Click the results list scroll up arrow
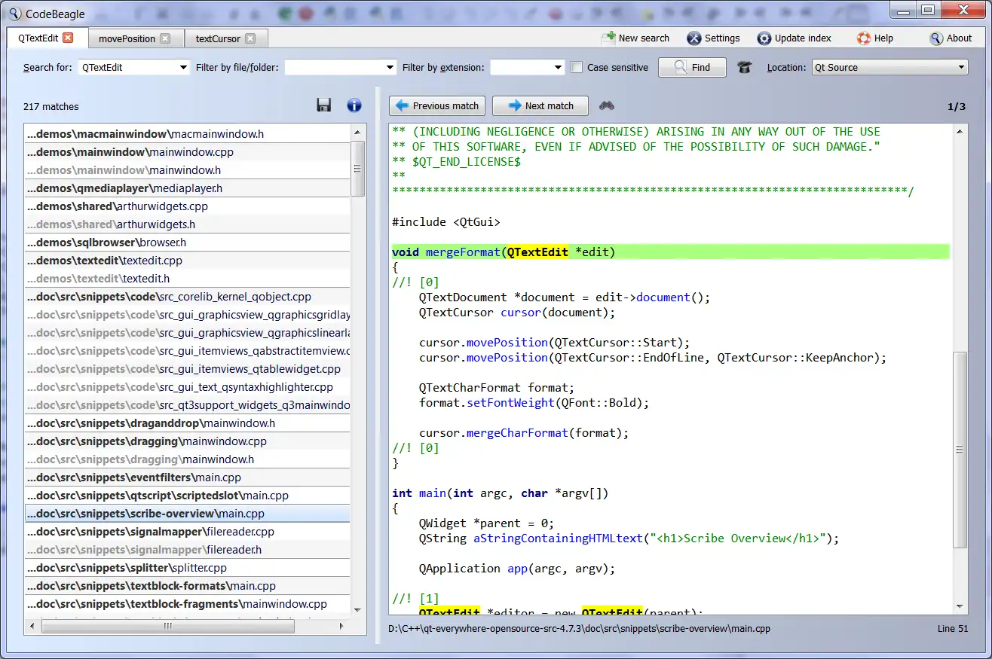 pyautogui.click(x=358, y=133)
